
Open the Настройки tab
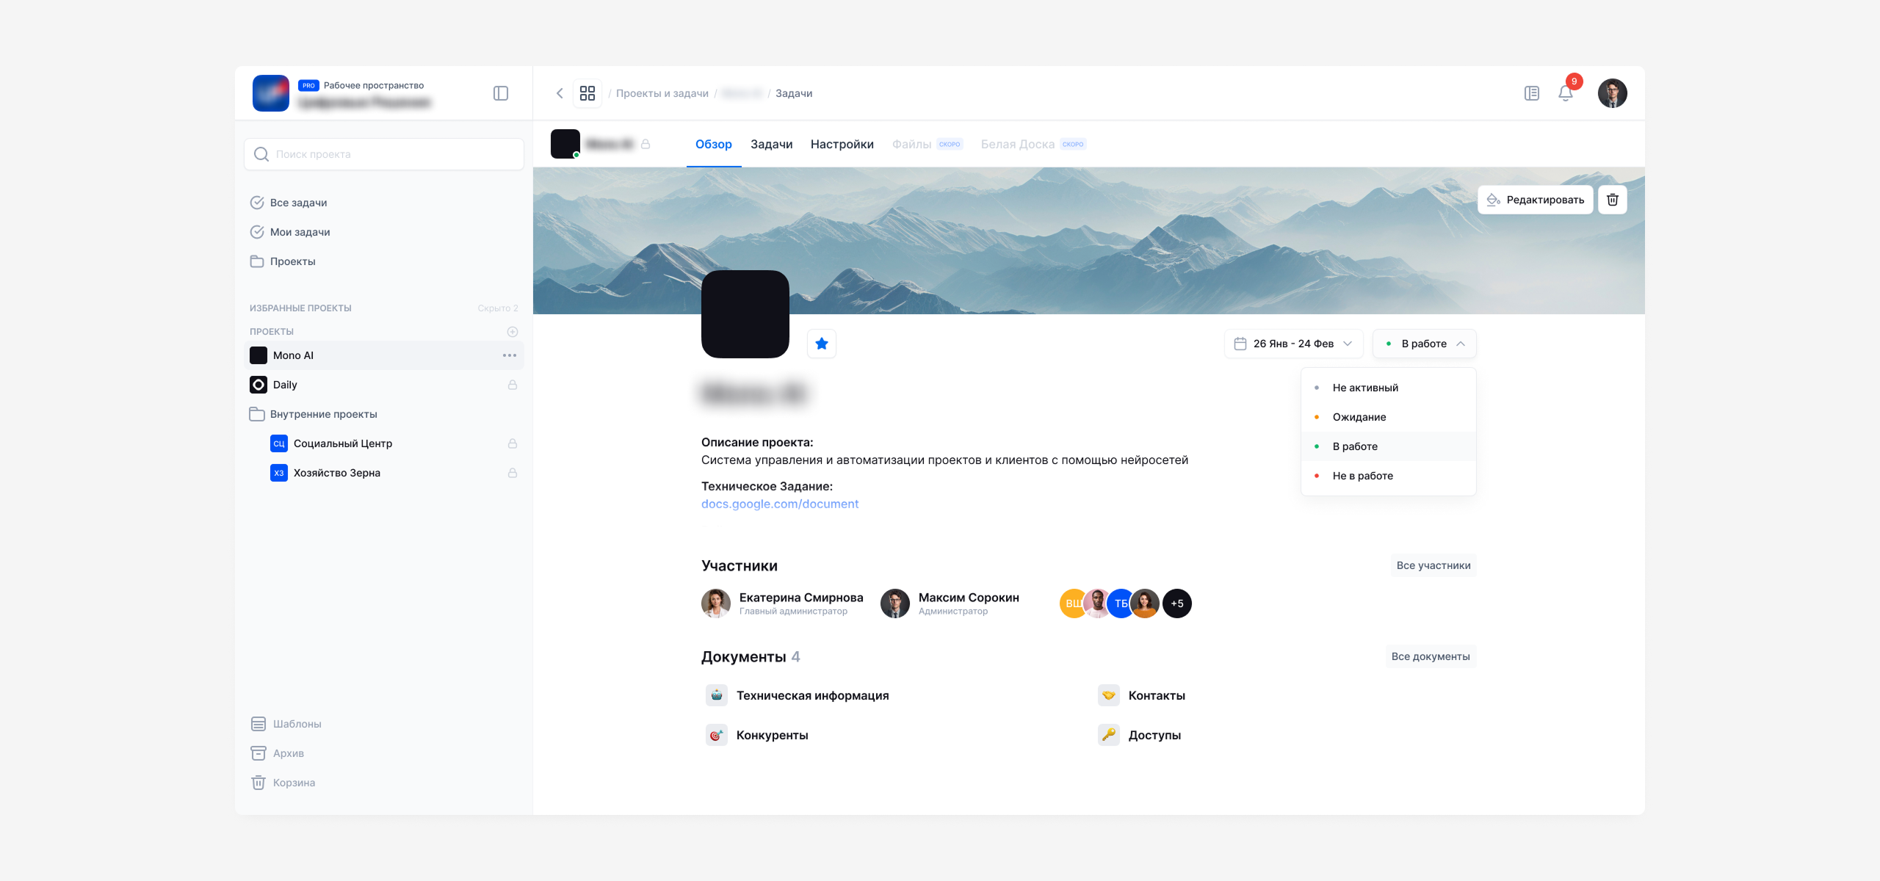click(842, 145)
